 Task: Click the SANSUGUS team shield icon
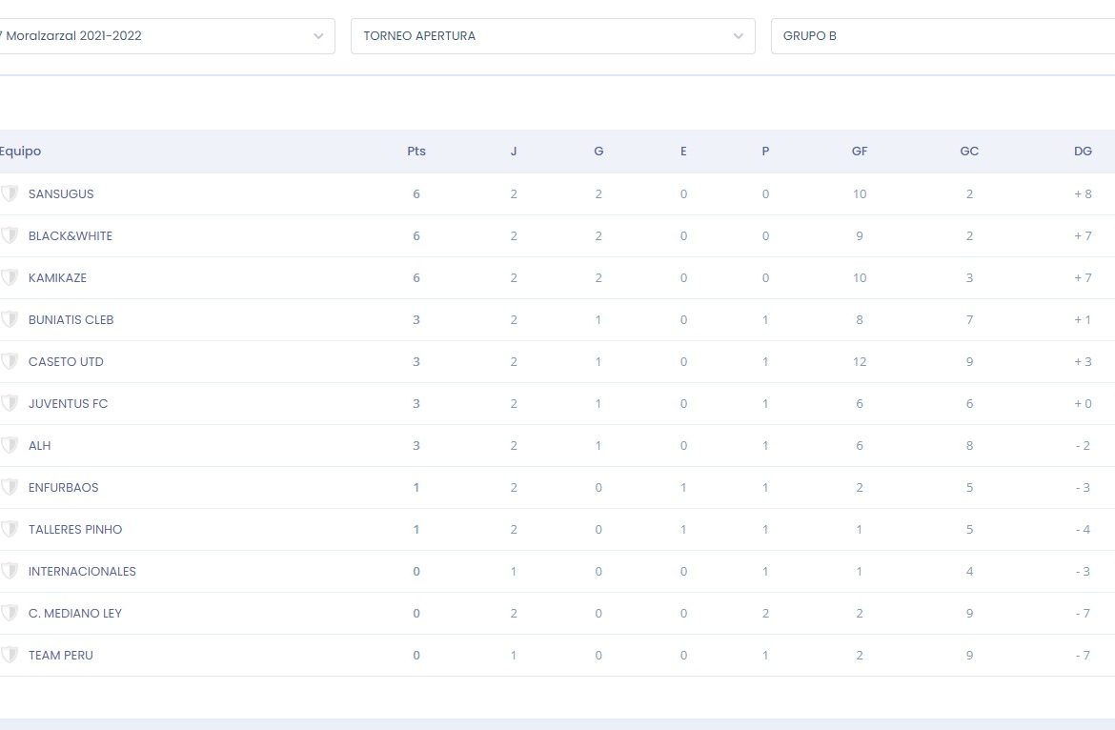(x=10, y=194)
